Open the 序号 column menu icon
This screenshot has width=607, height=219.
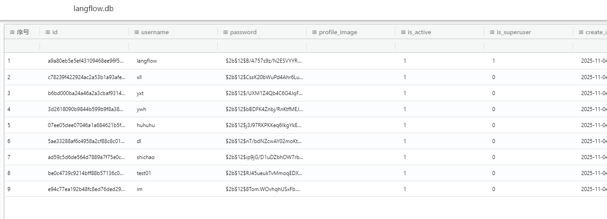tap(12, 32)
